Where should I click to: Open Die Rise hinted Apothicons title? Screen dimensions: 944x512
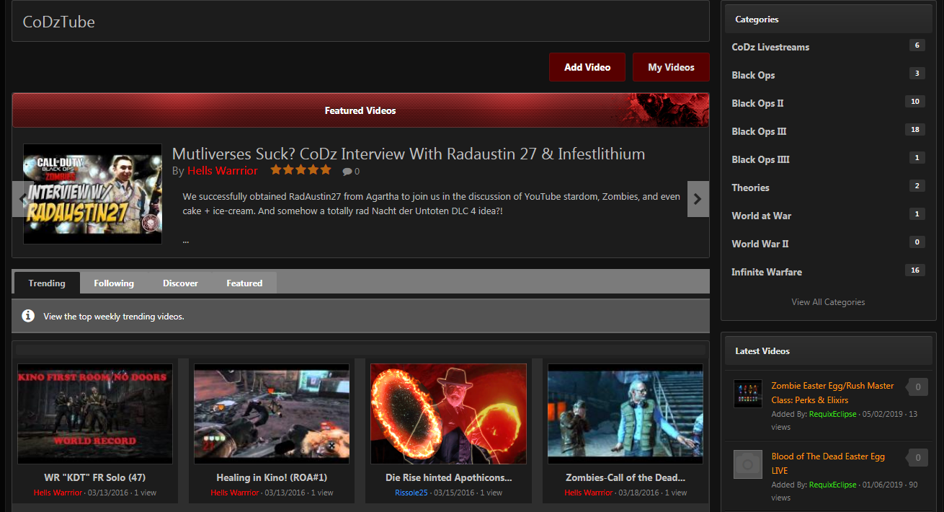[x=448, y=477]
